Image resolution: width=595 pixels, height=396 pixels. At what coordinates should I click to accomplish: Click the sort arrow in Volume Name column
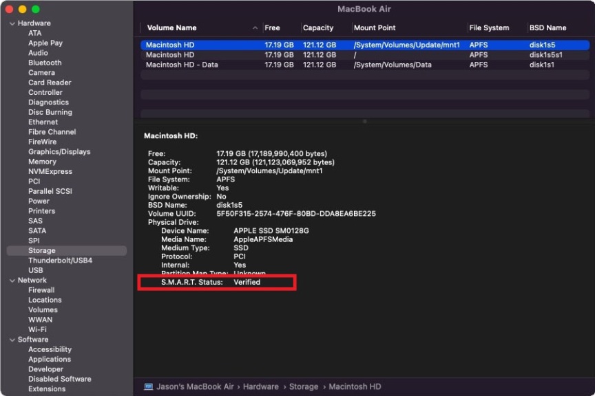[255, 28]
